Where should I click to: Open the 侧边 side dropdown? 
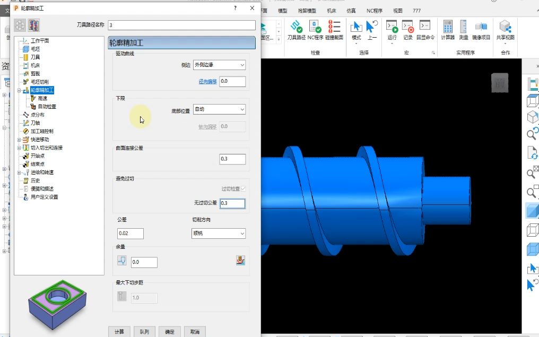point(219,65)
